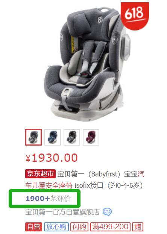The width and height of the screenshot is (167, 234).
Task: Click the 1900+ review count number
Action: pyautogui.click(x=38, y=199)
